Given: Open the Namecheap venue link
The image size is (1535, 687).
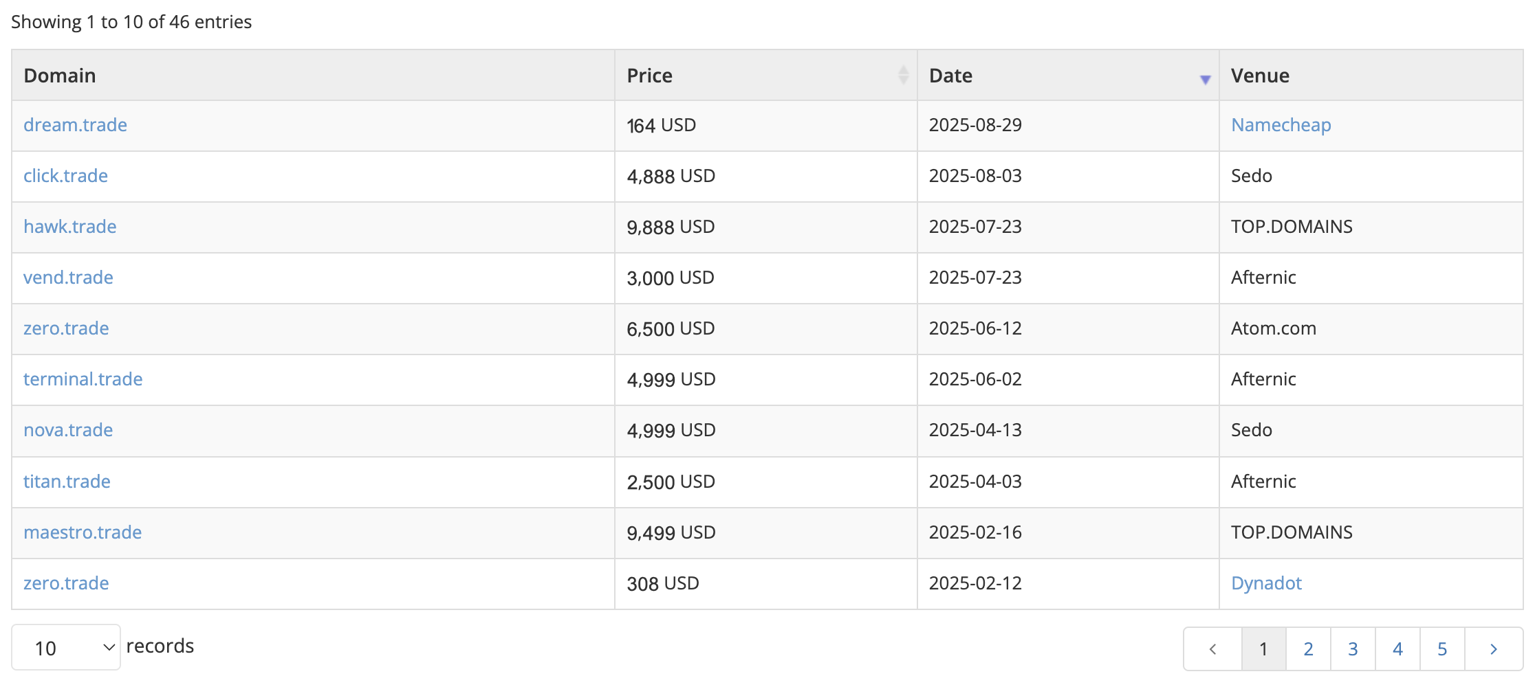Looking at the screenshot, I should click(1281, 125).
